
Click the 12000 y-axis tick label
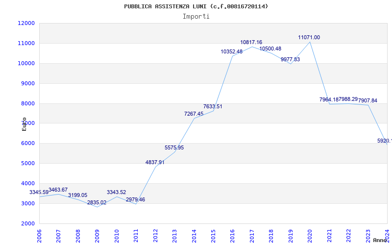click(26, 24)
